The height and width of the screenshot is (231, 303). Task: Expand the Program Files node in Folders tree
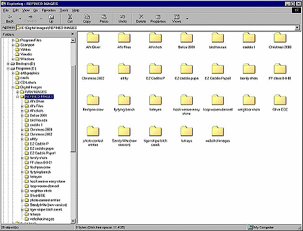pyautogui.click(x=13, y=40)
